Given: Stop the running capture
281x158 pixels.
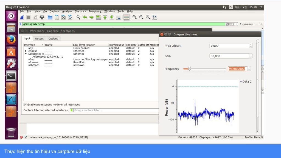Looking at the screenshot, I should pos(29,17).
